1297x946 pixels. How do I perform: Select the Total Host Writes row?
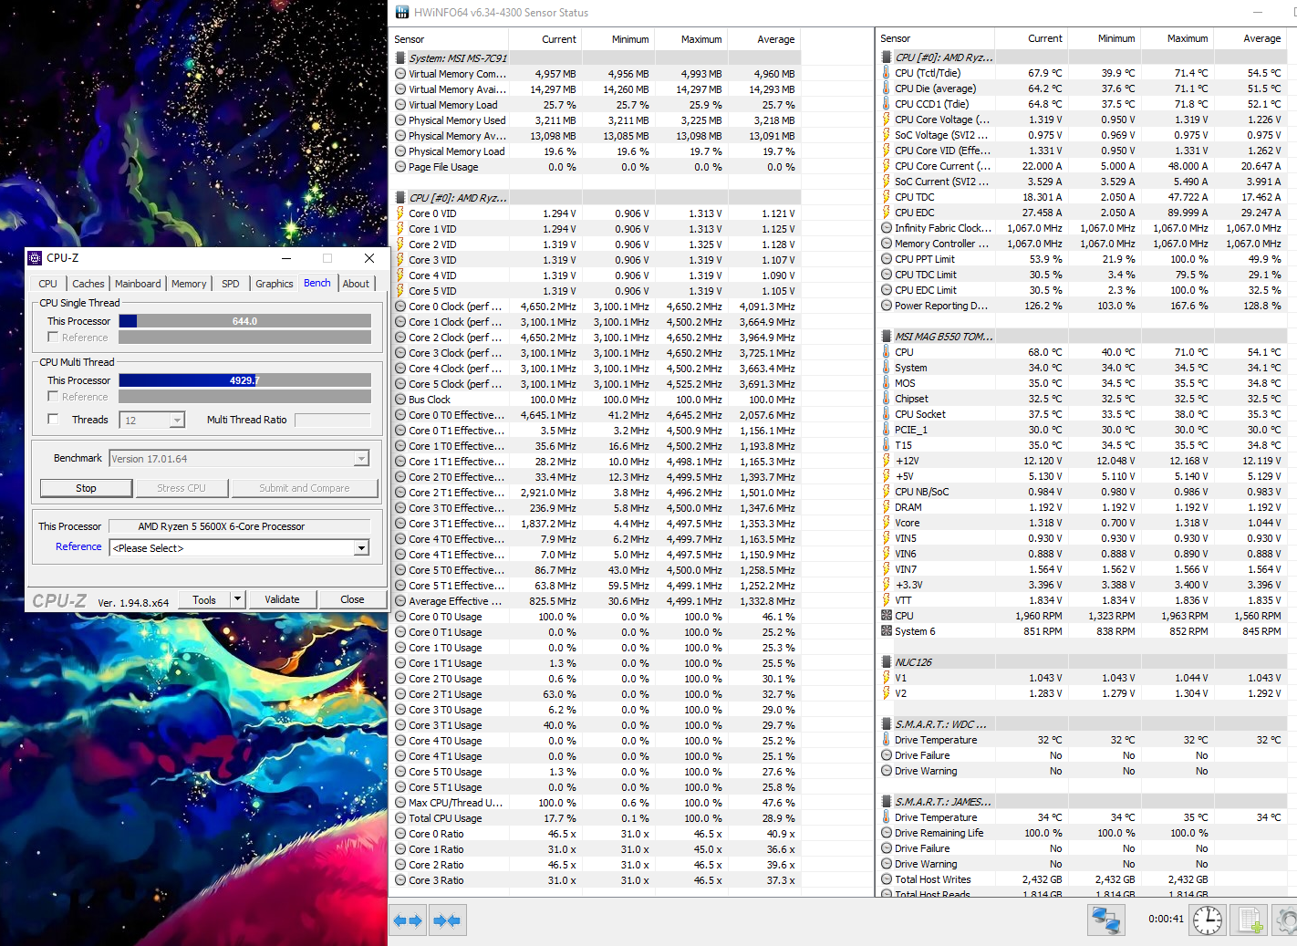click(1082, 879)
